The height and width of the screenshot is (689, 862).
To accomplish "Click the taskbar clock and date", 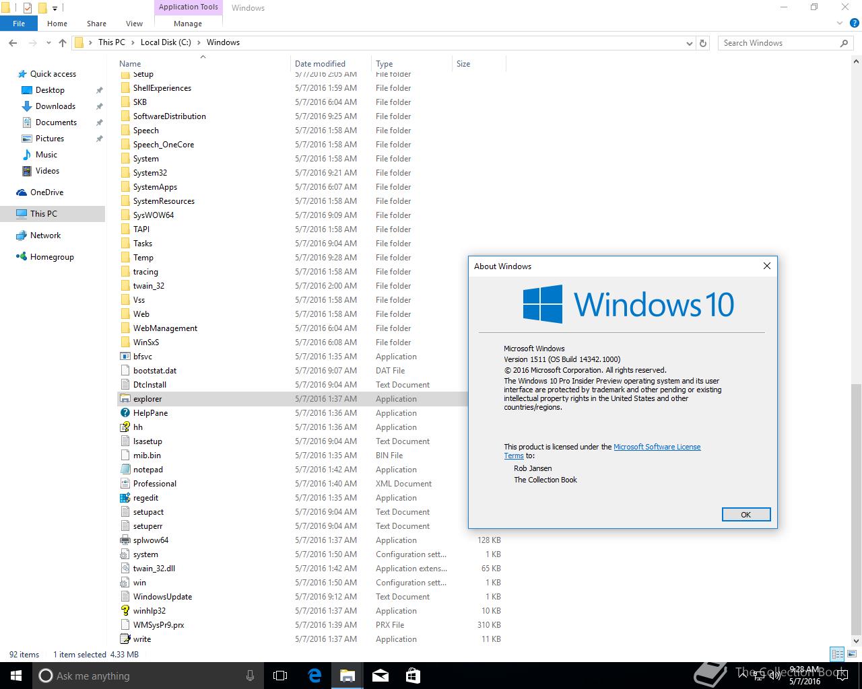I will pos(805,676).
